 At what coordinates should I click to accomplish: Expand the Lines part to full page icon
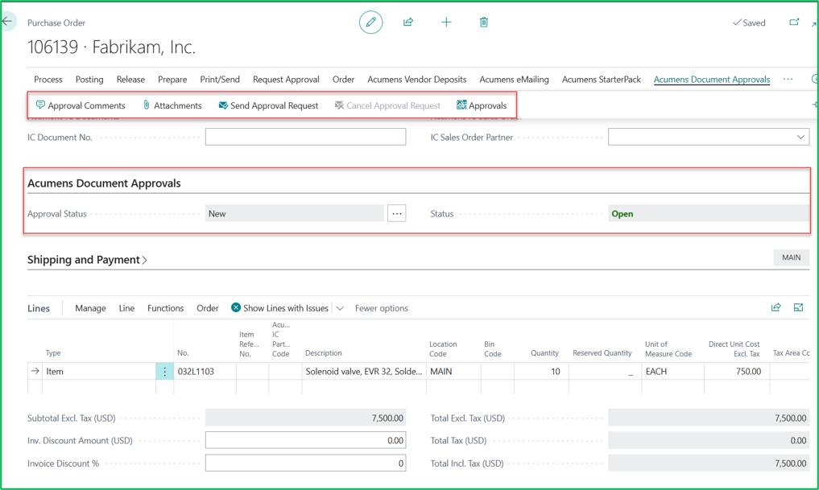pyautogui.click(x=798, y=307)
